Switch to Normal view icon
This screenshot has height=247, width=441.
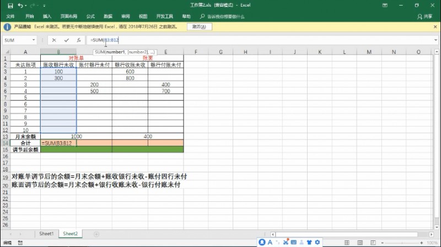[x=347, y=243]
